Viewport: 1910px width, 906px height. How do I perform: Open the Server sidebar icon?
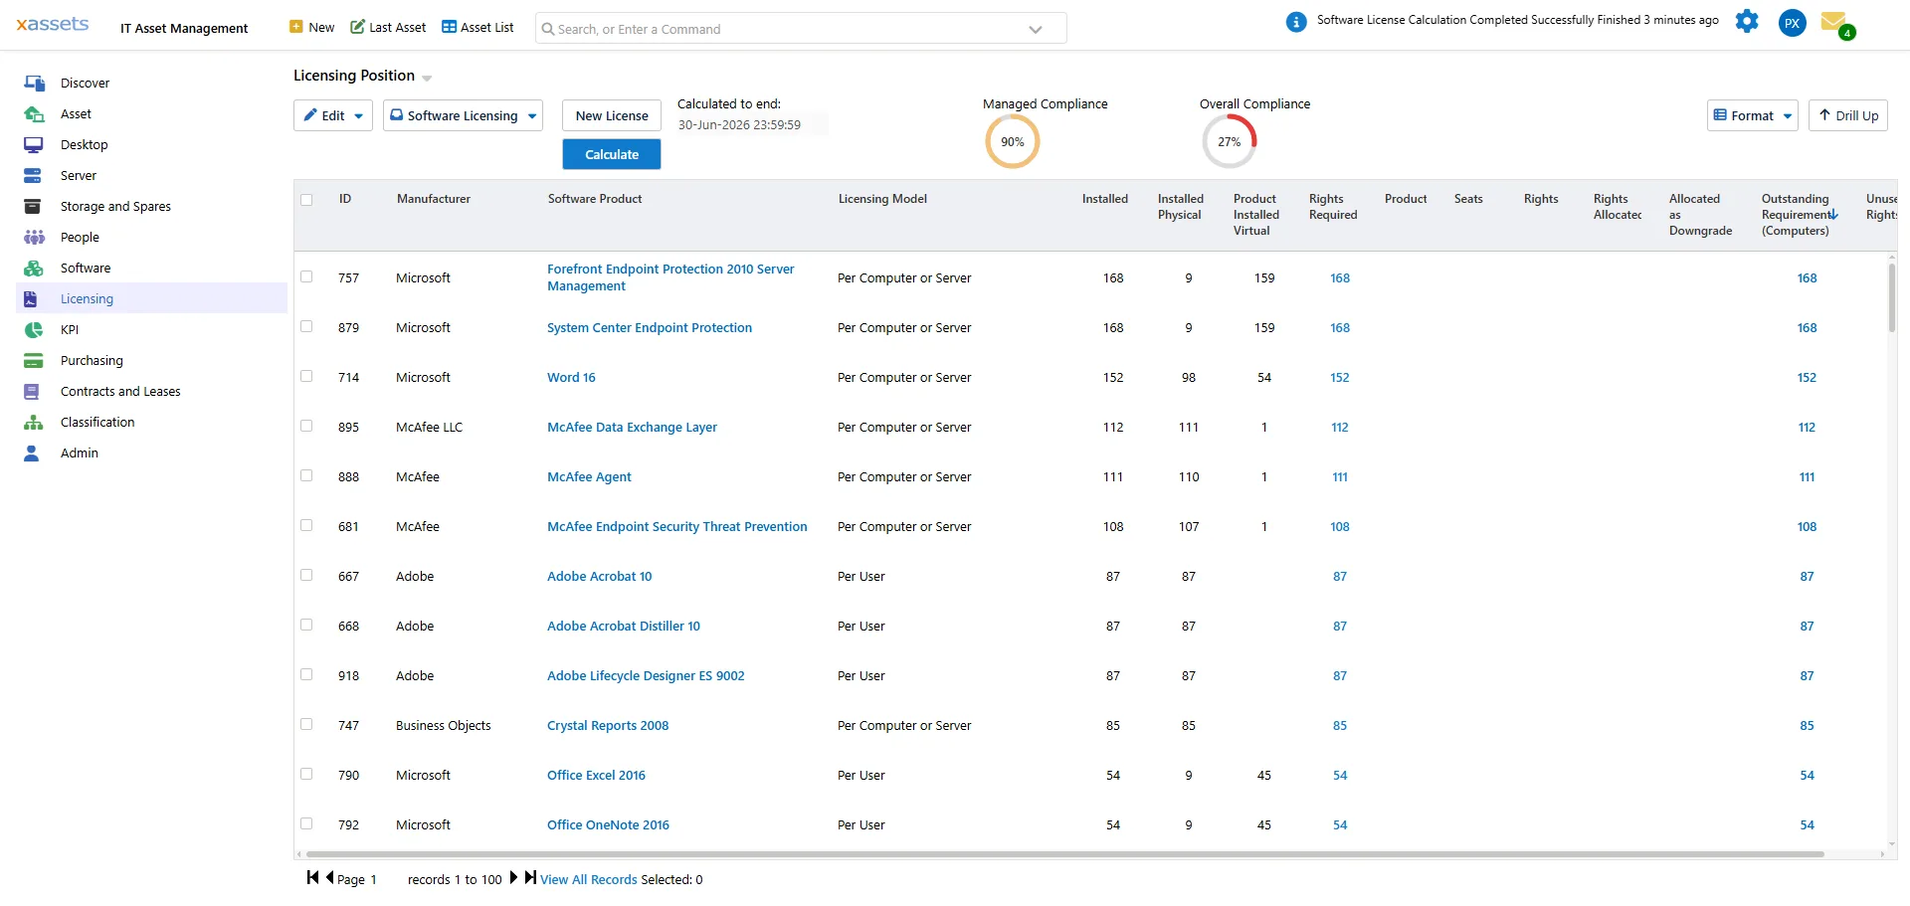[34, 176]
